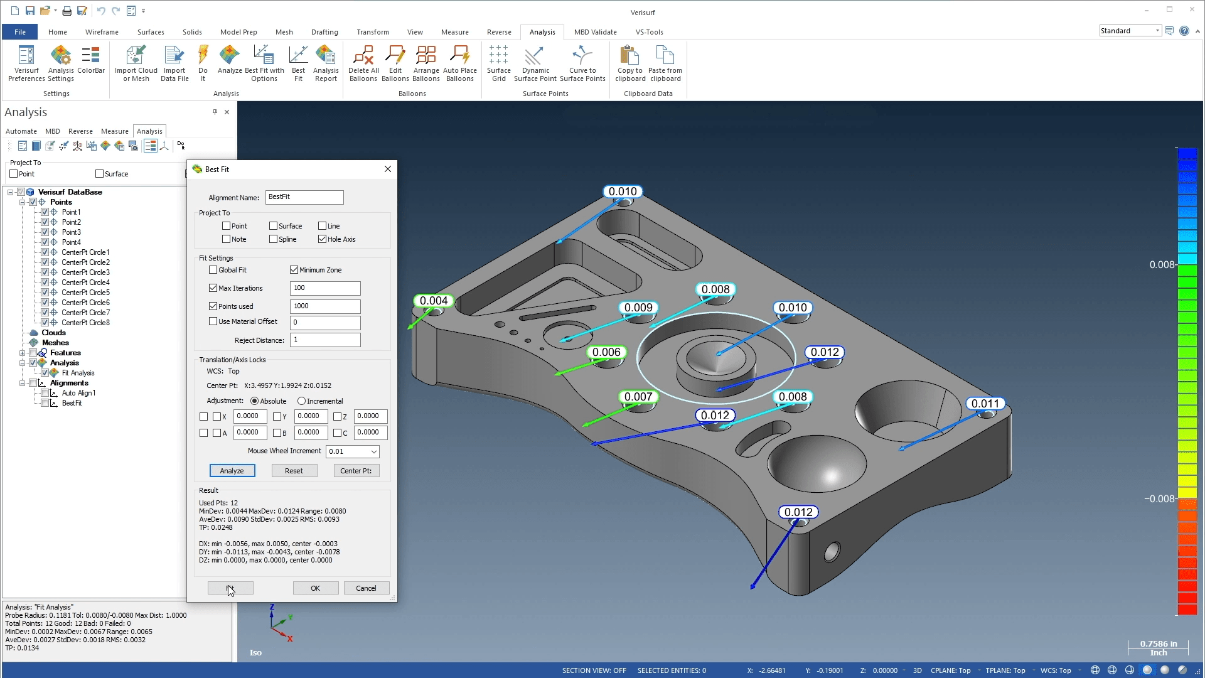Toggle the Use Material Offset checkbox
Screen dimensions: 1205x678
[213, 321]
